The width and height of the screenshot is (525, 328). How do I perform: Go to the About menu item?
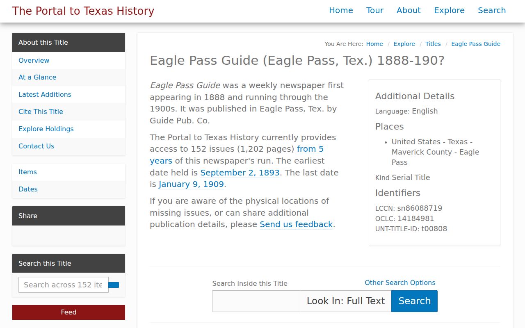tap(409, 11)
